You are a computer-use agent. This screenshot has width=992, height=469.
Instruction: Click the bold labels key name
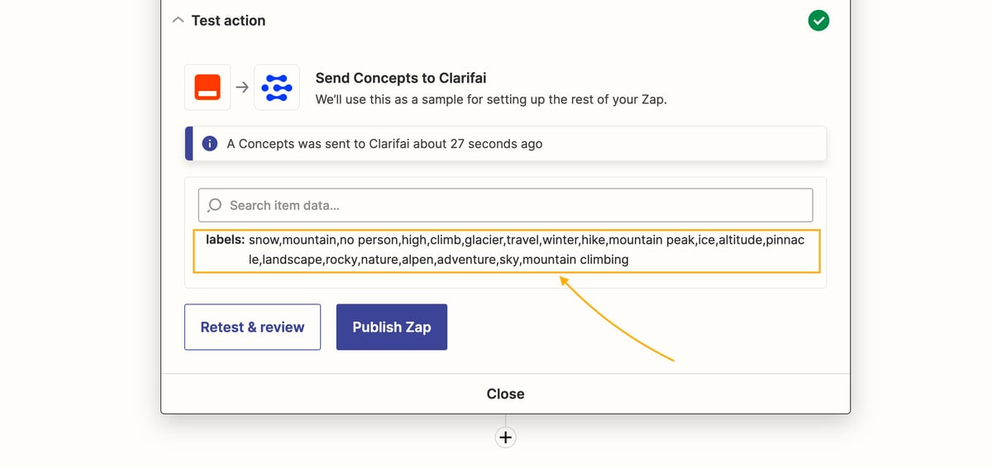pos(225,240)
